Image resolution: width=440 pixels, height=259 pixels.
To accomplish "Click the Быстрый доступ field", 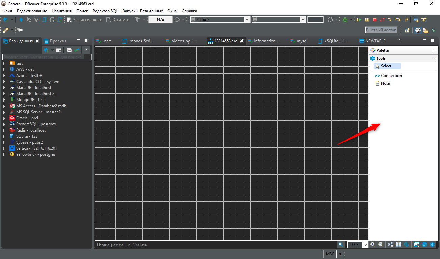I will (x=381, y=30).
